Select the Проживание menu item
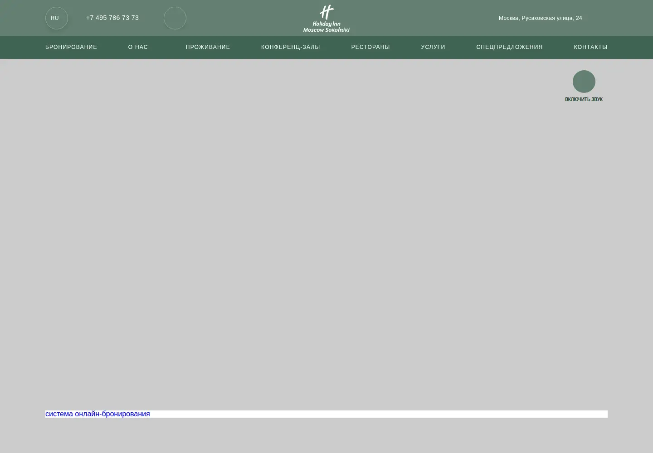Image resolution: width=653 pixels, height=453 pixels. [x=208, y=47]
